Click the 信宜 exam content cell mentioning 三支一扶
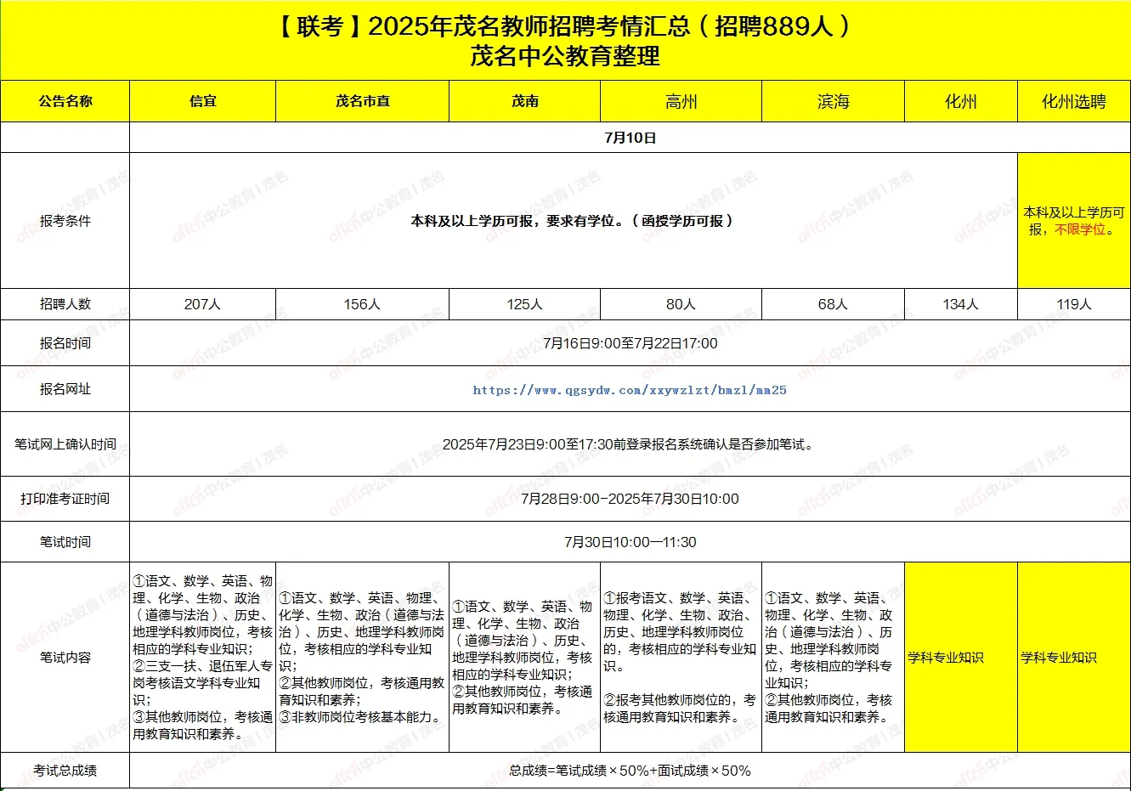The width and height of the screenshot is (1131, 791). tap(203, 658)
